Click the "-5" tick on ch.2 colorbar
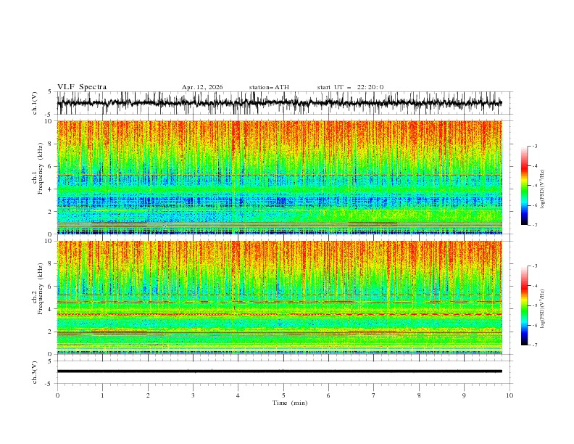Screen dimensions: 574x444 pos(535,305)
